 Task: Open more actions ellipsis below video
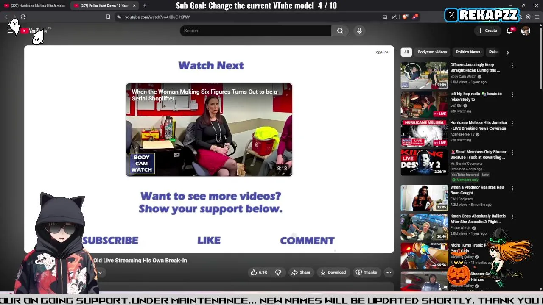tap(389, 272)
